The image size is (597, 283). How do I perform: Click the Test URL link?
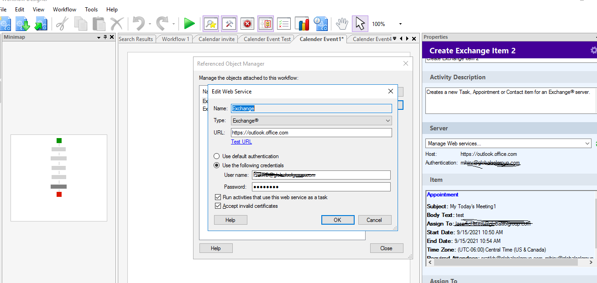pyautogui.click(x=241, y=142)
